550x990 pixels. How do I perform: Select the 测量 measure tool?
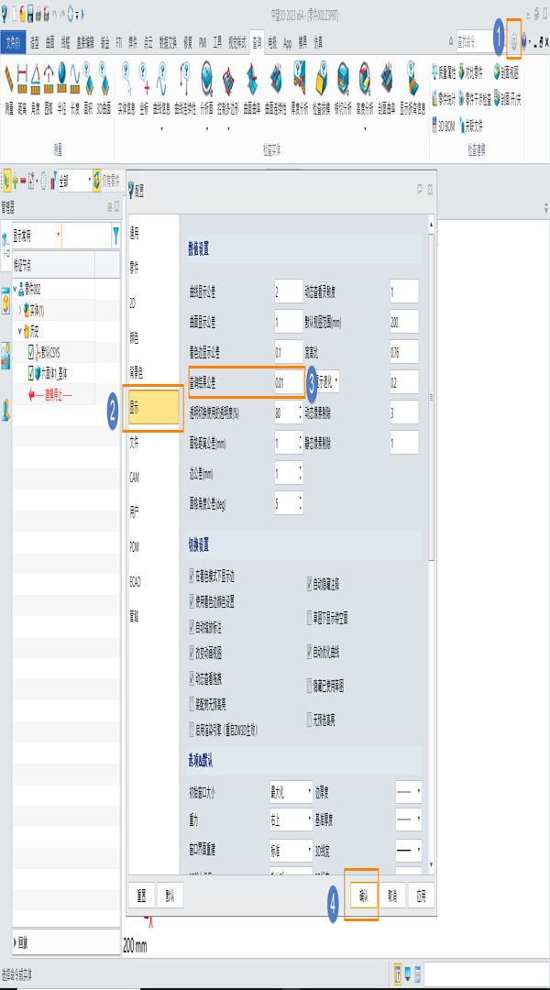tap(9, 88)
